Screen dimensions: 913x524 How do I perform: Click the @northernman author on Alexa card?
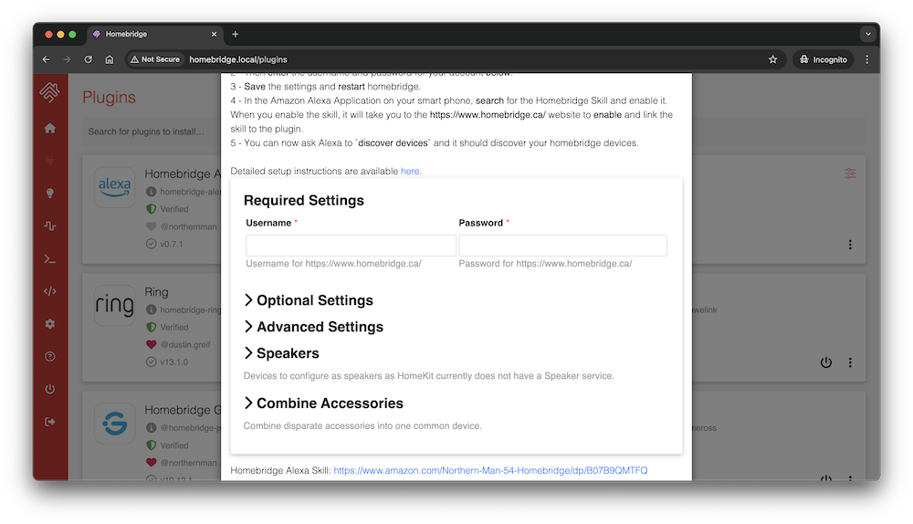188,226
